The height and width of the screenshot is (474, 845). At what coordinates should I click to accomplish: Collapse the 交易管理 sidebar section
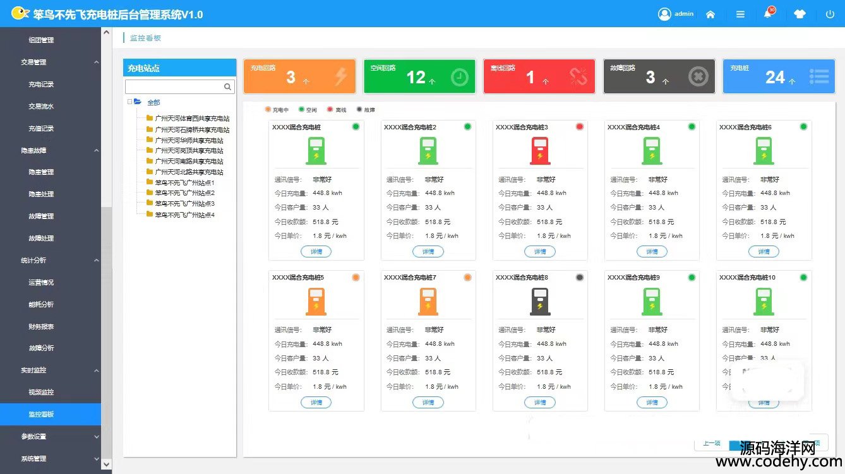click(x=97, y=62)
